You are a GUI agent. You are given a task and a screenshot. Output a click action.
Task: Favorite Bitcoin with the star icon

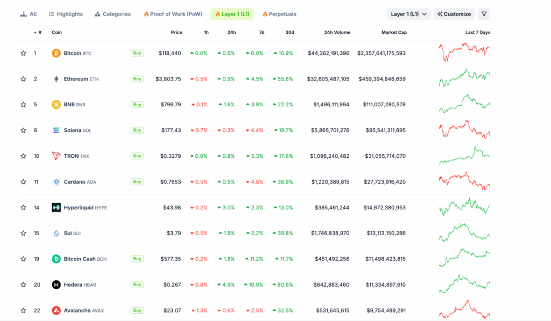click(23, 53)
